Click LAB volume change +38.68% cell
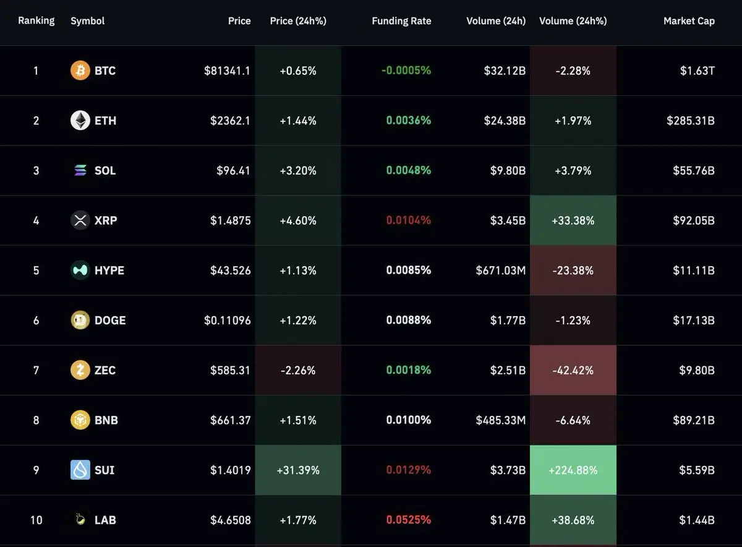This screenshot has height=547, width=742. click(x=573, y=520)
